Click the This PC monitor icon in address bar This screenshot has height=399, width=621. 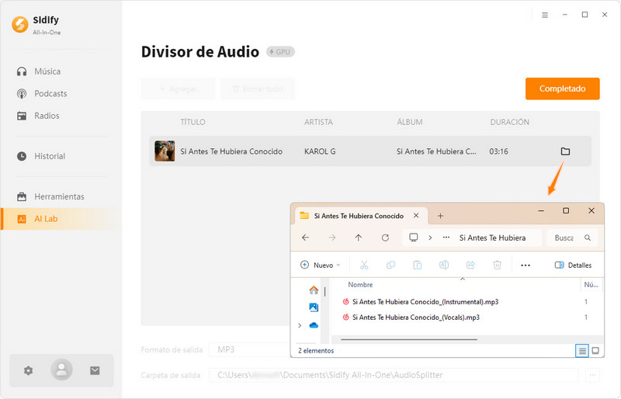(414, 238)
